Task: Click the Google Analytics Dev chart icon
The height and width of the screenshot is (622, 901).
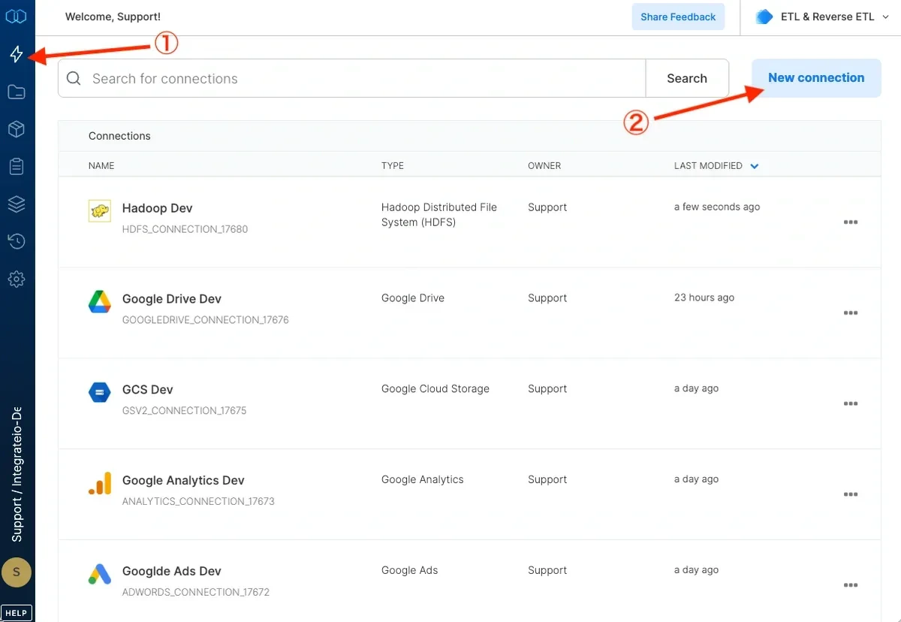Action: (x=99, y=484)
